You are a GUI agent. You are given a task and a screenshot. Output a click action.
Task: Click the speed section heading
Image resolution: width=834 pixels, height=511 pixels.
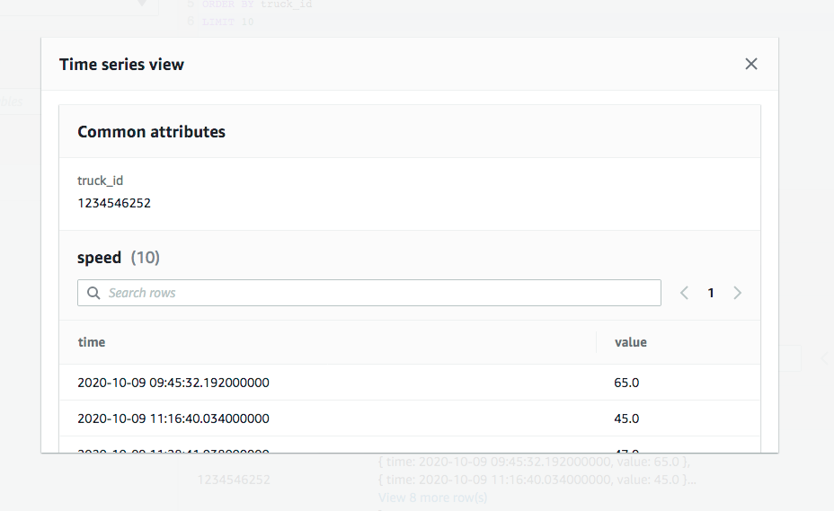point(99,258)
